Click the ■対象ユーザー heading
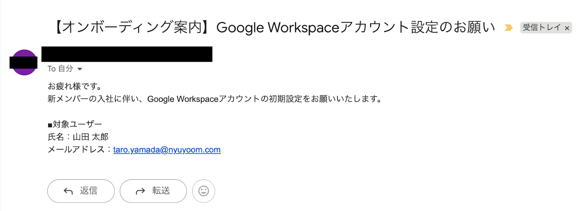 (x=75, y=124)
